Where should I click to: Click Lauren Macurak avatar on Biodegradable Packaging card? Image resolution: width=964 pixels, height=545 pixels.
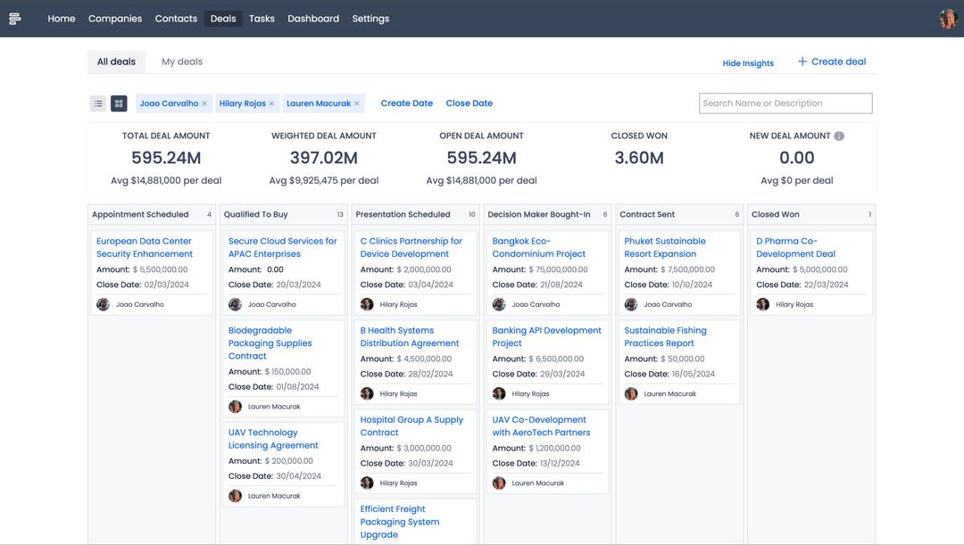click(x=235, y=406)
